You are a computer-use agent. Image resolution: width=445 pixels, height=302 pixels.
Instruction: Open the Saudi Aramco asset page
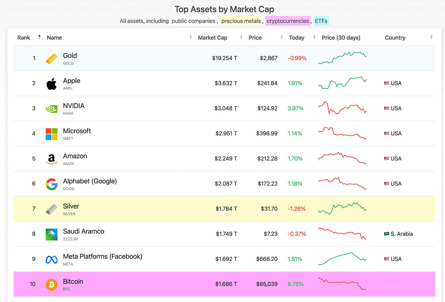click(x=83, y=231)
